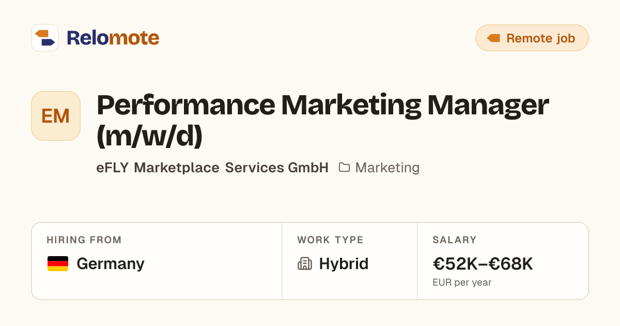The image size is (620, 326).
Task: Click the SALARY label
Action: point(455,240)
